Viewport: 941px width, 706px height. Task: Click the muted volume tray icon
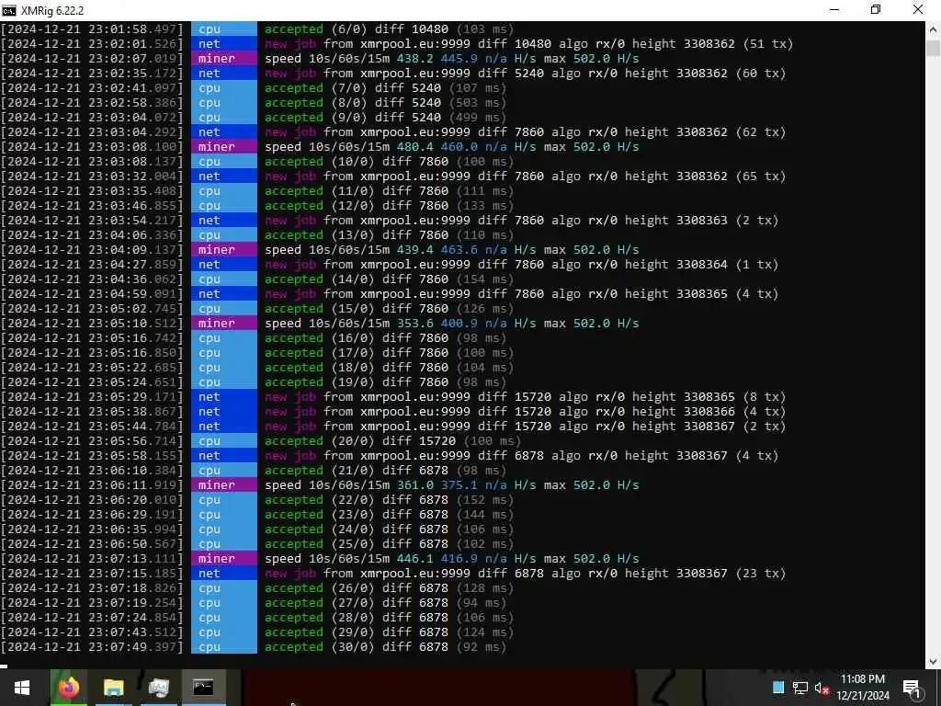822,688
